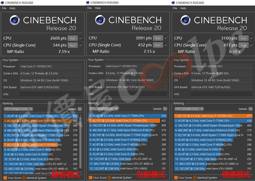
Task: Click GFX Board field in middle window
Action: coord(136,87)
